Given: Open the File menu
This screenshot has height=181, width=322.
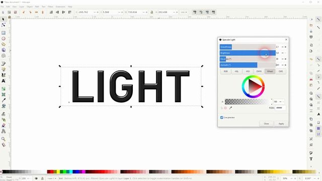Looking at the screenshot, I should (x=2, y=7).
